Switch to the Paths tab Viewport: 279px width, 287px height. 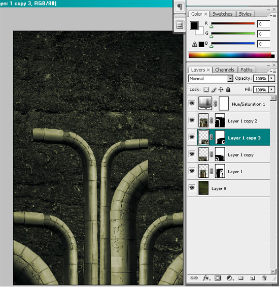pyautogui.click(x=247, y=70)
